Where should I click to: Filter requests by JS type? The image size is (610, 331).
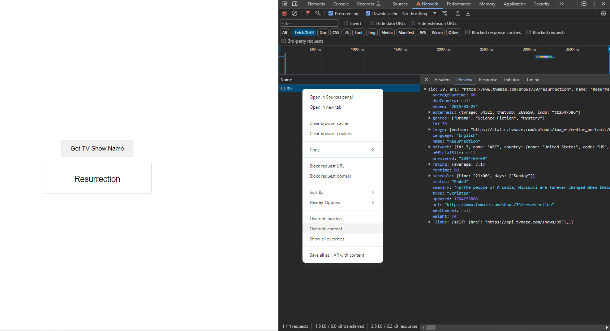[347, 32]
